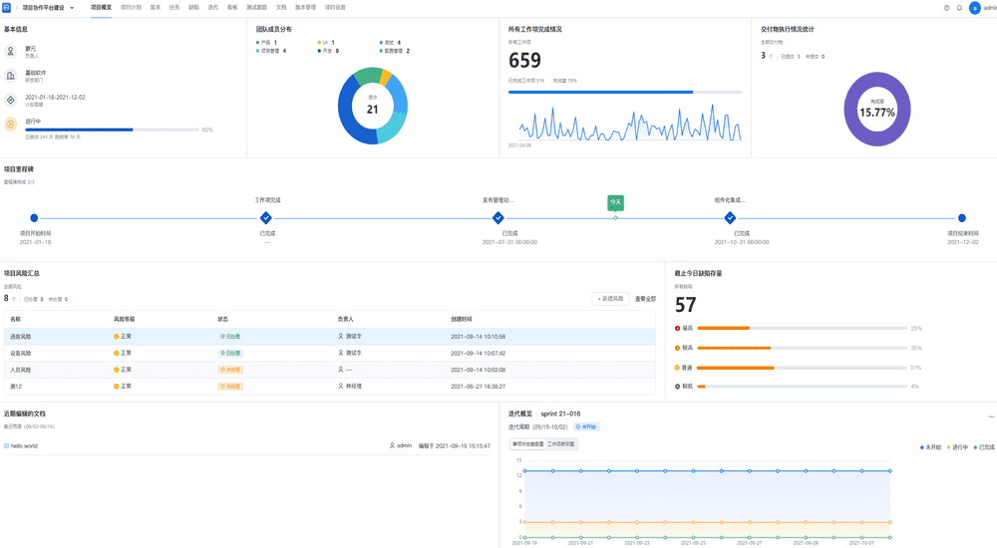Open the 项目协作平台建设 project switcher dropdown
Image resolution: width=997 pixels, height=548 pixels.
click(x=48, y=8)
